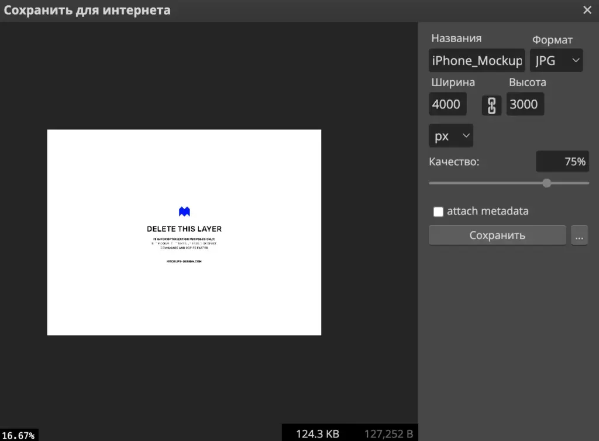The height and width of the screenshot is (441, 599).
Task: Toggle the aspect ratio chain link icon
Action: [491, 105]
